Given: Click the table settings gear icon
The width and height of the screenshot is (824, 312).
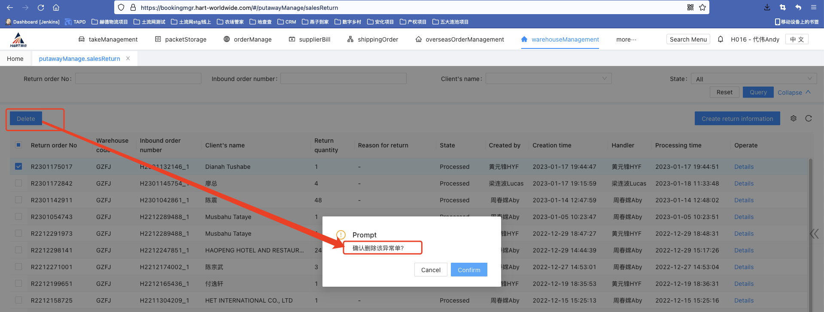Looking at the screenshot, I should coord(794,119).
